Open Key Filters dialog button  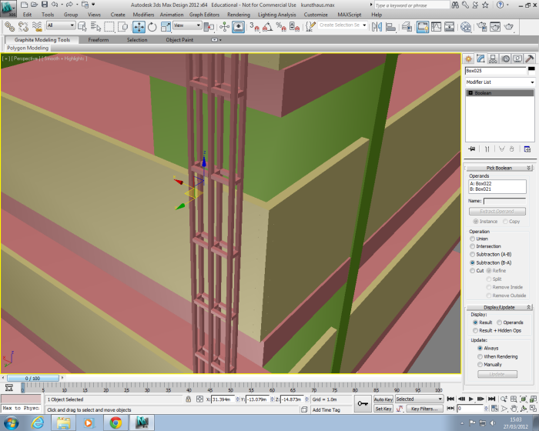424,409
